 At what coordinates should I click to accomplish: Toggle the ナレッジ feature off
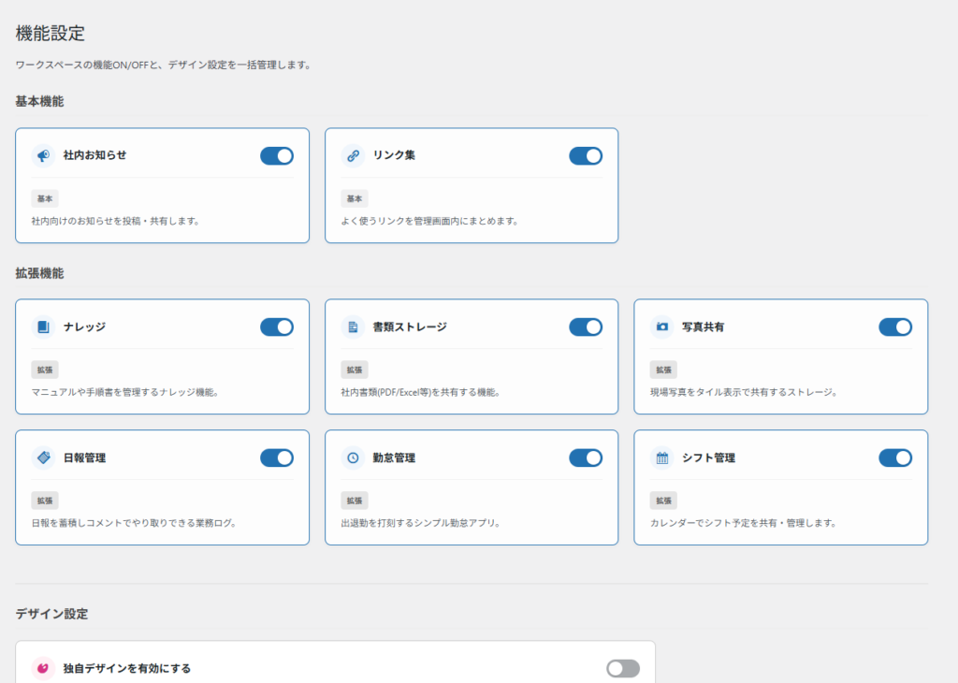coord(277,327)
